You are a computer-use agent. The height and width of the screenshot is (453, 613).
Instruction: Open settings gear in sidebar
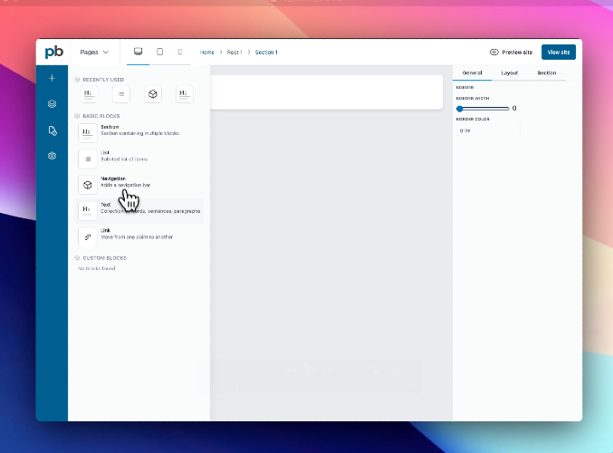click(x=52, y=156)
